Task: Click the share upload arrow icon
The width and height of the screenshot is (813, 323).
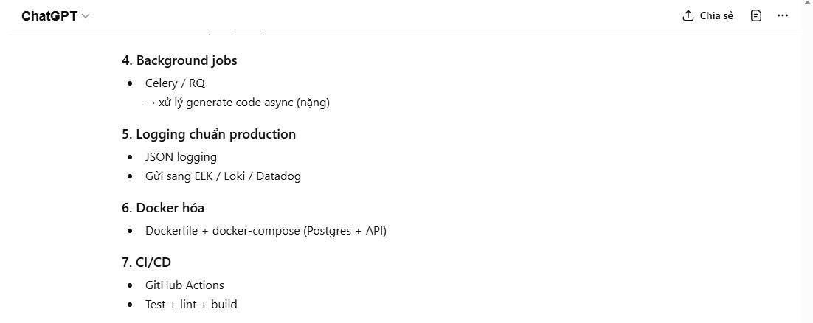Action: [x=688, y=15]
